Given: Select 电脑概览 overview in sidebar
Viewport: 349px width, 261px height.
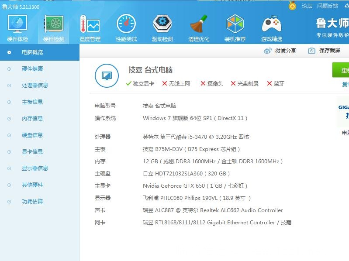Looking at the screenshot, I should 40,52.
